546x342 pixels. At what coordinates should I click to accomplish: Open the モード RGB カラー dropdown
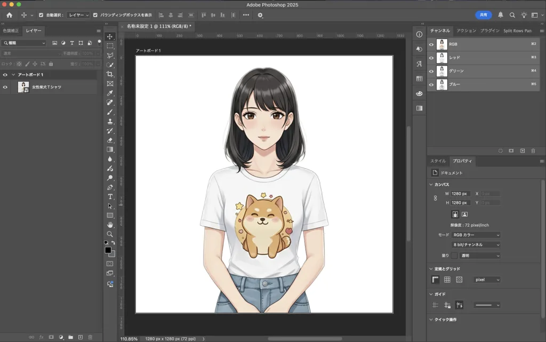pos(476,235)
